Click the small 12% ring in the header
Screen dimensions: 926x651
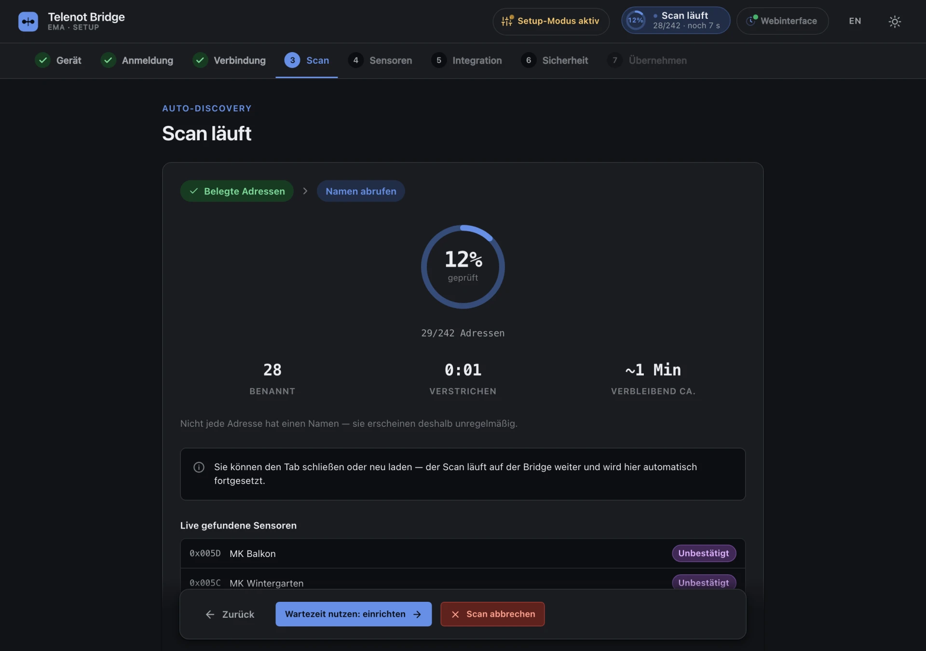636,20
